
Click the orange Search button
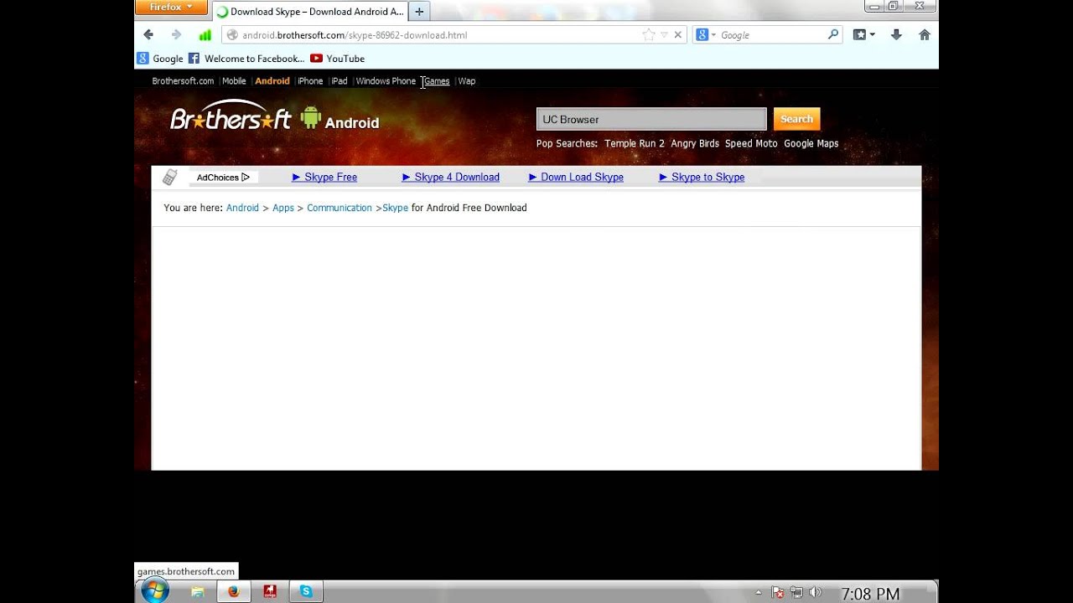[x=796, y=119]
